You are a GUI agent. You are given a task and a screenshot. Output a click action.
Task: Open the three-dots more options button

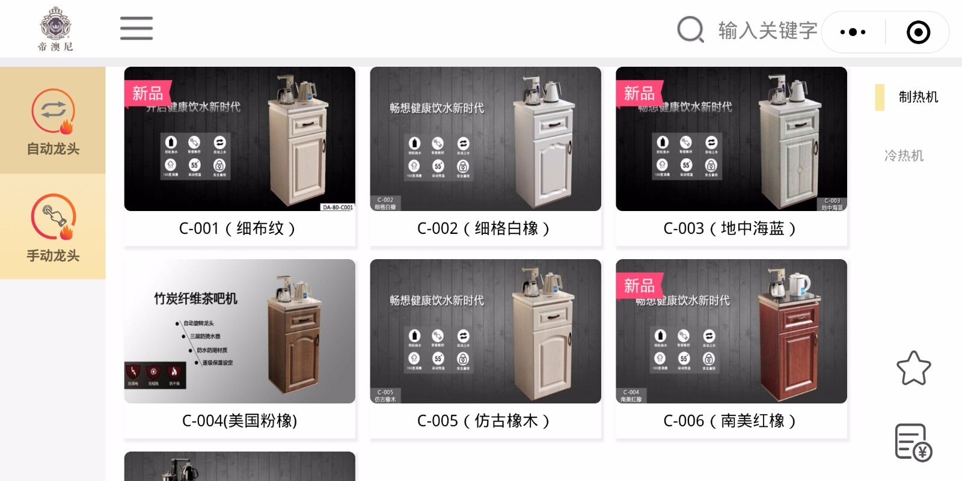pos(853,32)
